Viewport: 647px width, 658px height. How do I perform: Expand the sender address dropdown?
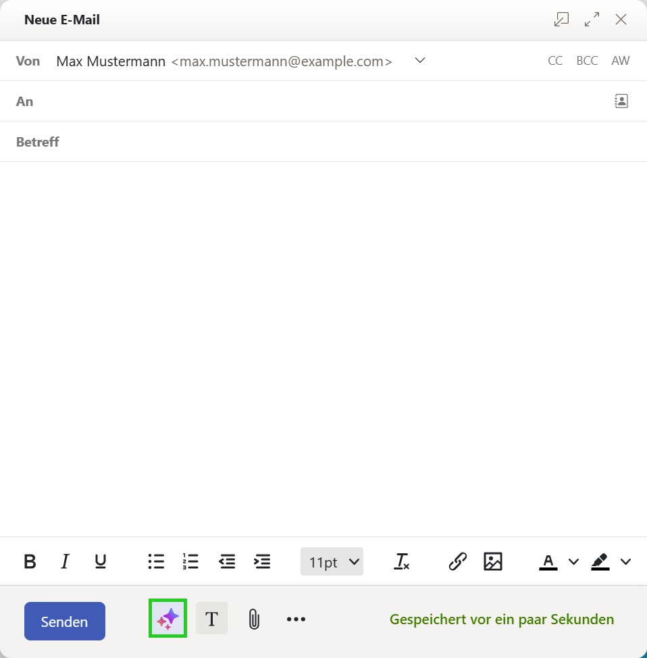tap(420, 60)
